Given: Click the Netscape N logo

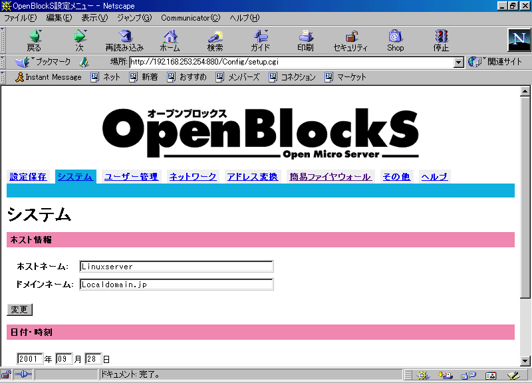Looking at the screenshot, I should 519,40.
